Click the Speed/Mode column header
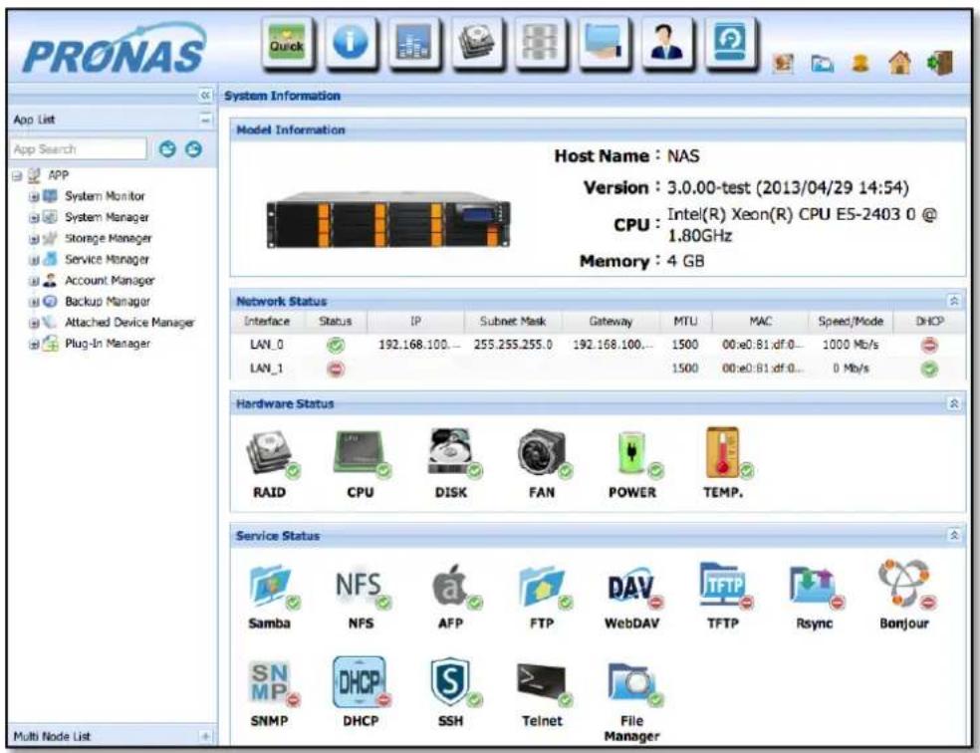The image size is (980, 753). [851, 321]
